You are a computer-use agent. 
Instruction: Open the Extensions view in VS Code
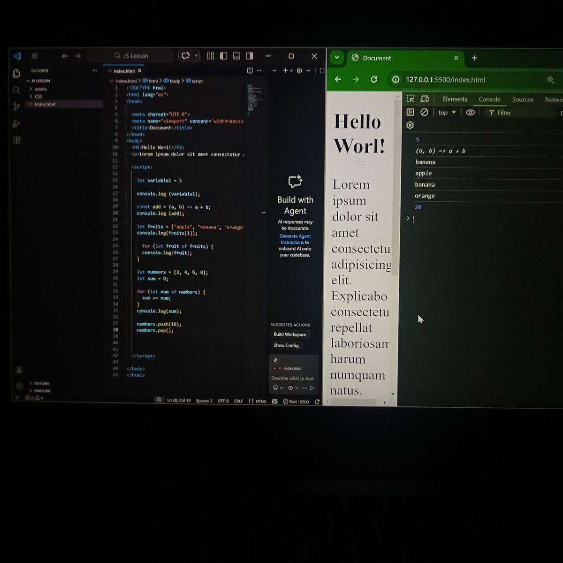click(17, 140)
